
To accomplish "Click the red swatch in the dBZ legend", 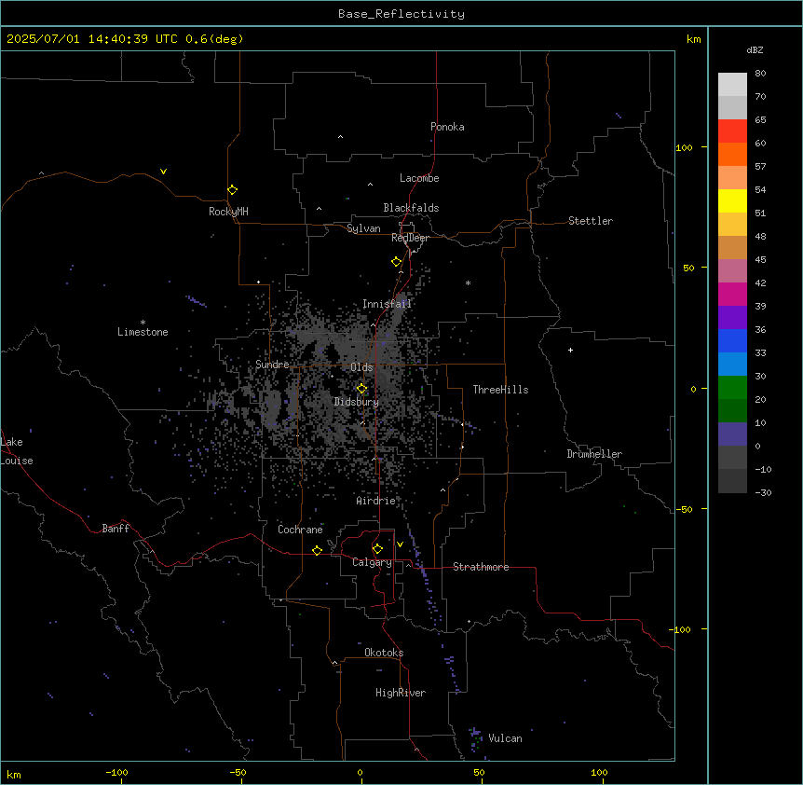I will click(x=732, y=131).
